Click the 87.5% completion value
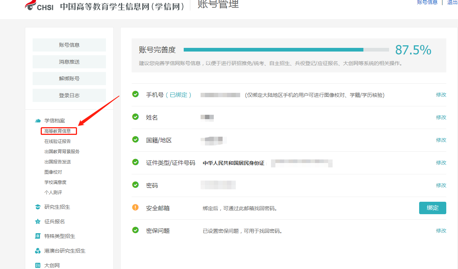This screenshot has width=458, height=269. (413, 50)
